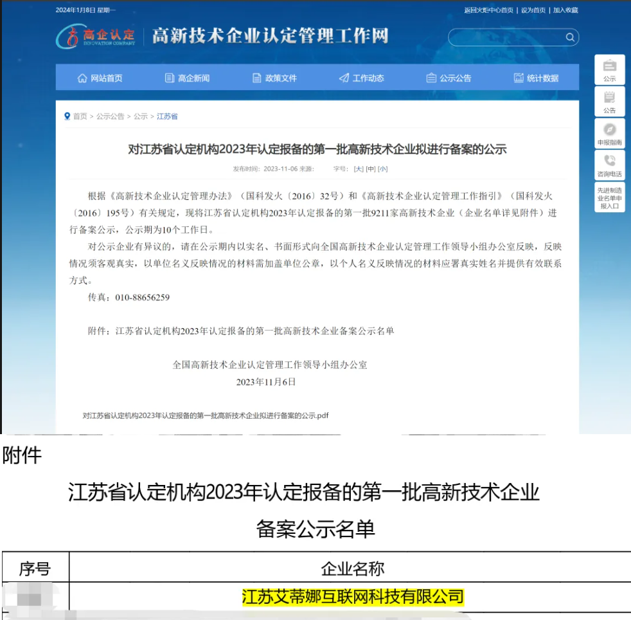This screenshot has width=631, height=620.
Task: Click the 高新技术企业认定管理工作网 site title
Action: [271, 36]
